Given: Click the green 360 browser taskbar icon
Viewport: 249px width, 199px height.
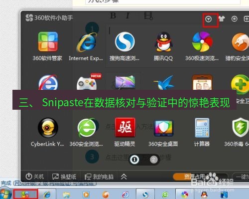Looking at the screenshot, I should (x=165, y=195).
